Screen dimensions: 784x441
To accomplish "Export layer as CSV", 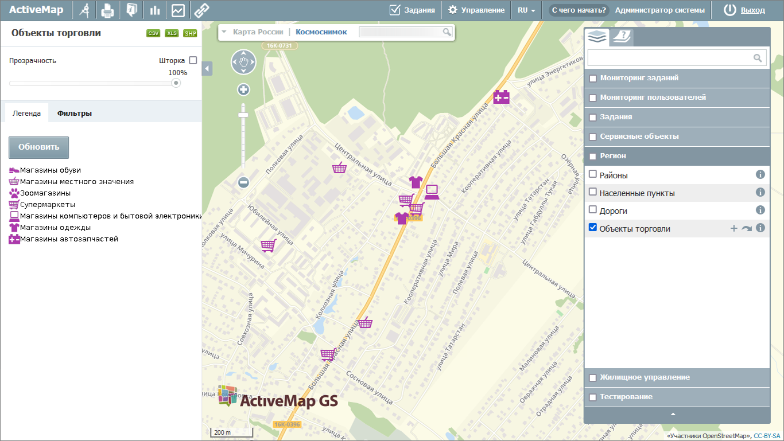I will pyautogui.click(x=153, y=33).
